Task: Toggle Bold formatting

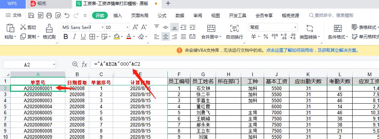Action: [x=66, y=37]
